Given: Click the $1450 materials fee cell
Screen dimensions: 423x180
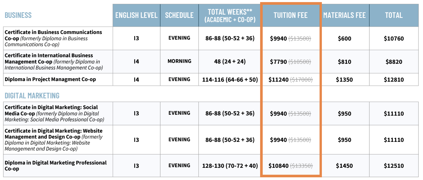Looking at the screenshot, I should [344, 166].
